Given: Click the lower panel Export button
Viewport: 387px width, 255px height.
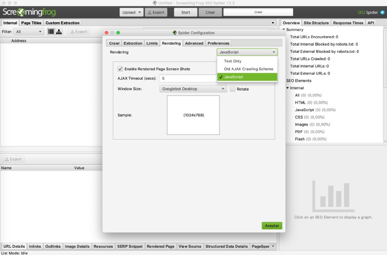Looking at the screenshot, I should tap(13, 159).
